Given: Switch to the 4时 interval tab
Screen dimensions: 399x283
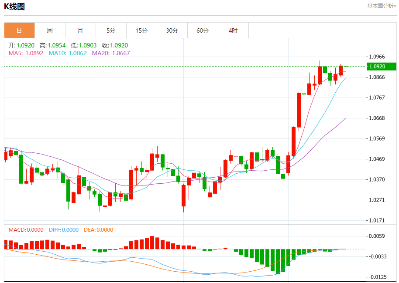Looking at the screenshot, I should pos(233,30).
